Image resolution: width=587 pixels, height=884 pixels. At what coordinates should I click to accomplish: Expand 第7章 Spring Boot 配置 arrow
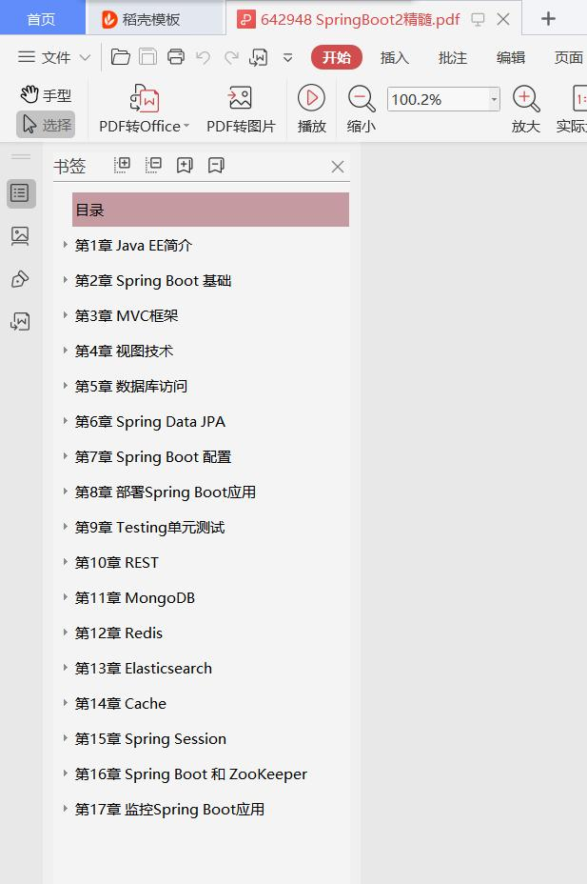coord(66,456)
